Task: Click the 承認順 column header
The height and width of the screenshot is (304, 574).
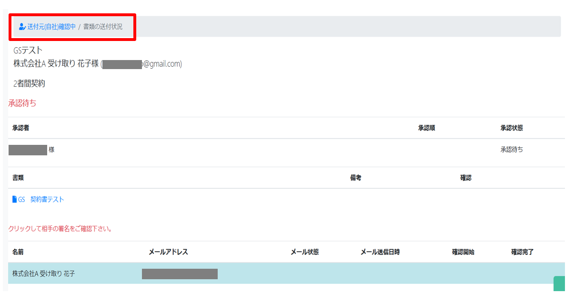Action: coord(426,128)
